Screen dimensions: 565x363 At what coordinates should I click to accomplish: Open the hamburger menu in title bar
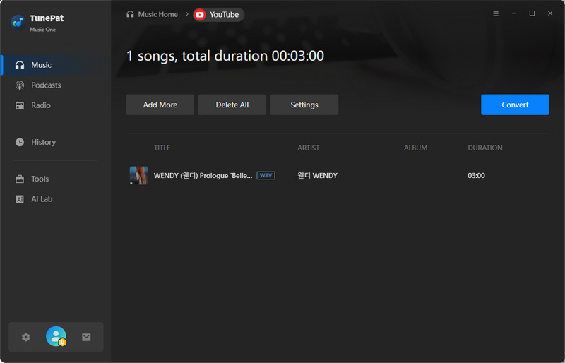496,13
